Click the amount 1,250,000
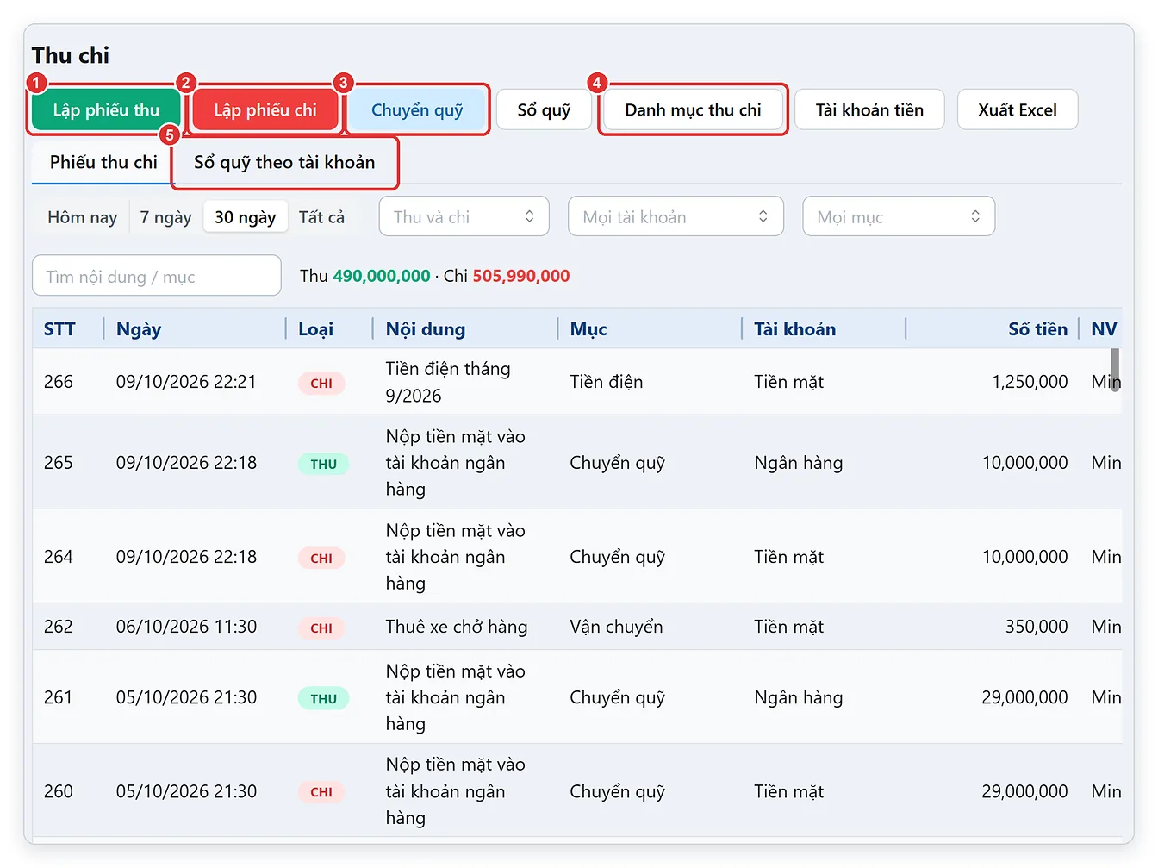Screen dimensions: 1158x868 tap(1030, 382)
